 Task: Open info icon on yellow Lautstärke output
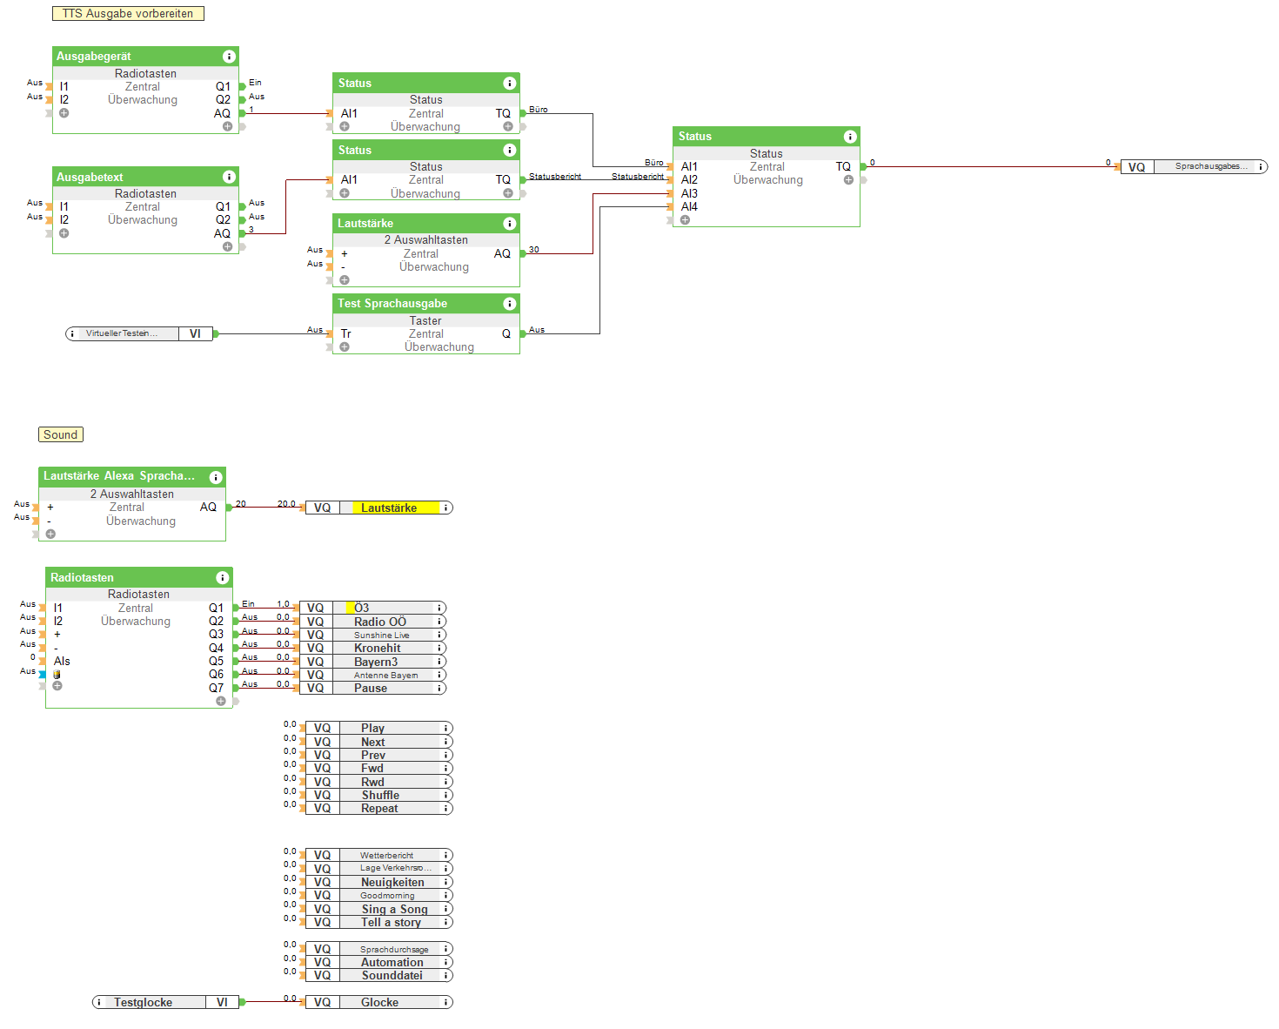[445, 508]
